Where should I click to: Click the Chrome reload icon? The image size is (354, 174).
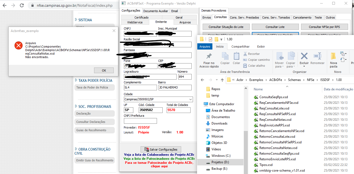[x=22, y=5]
